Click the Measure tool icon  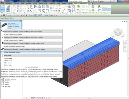point(64,10)
